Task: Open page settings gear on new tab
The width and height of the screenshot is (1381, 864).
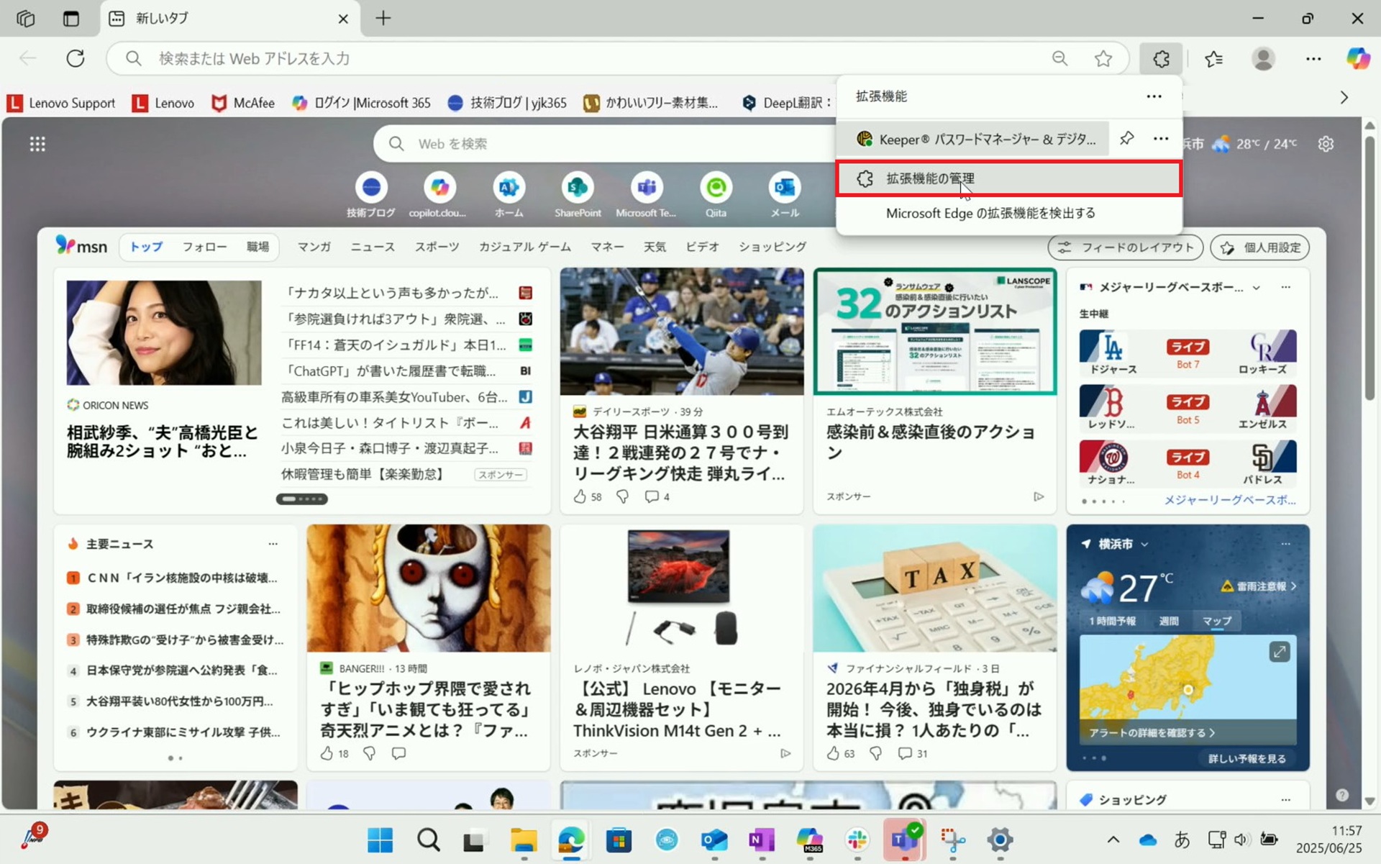Action: [x=1326, y=144]
